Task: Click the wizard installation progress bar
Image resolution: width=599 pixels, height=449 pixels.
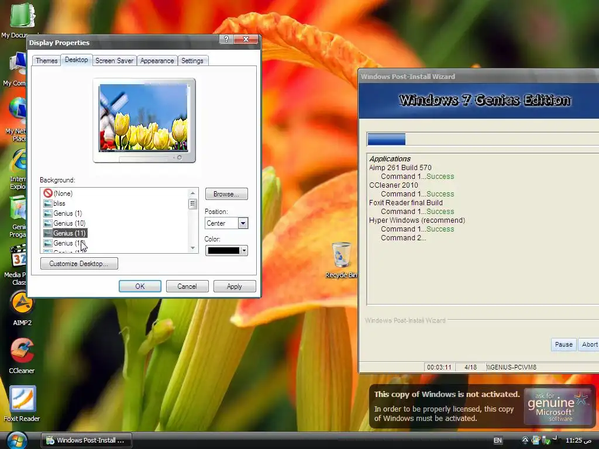Action: (483, 139)
